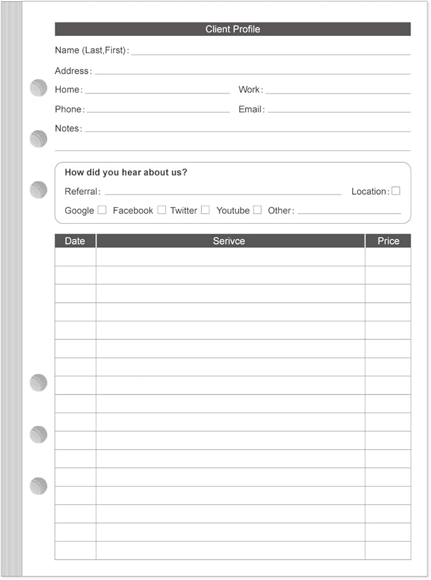Check the Google checkbox
The width and height of the screenshot is (431, 580).
tap(102, 210)
